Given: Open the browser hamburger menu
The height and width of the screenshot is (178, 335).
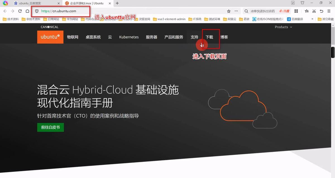Looking at the screenshot, I should coord(329,11).
